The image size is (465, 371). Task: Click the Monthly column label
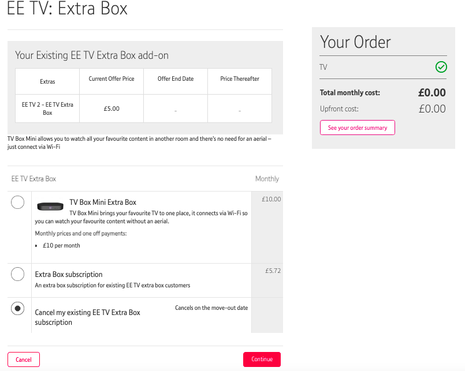(x=267, y=179)
